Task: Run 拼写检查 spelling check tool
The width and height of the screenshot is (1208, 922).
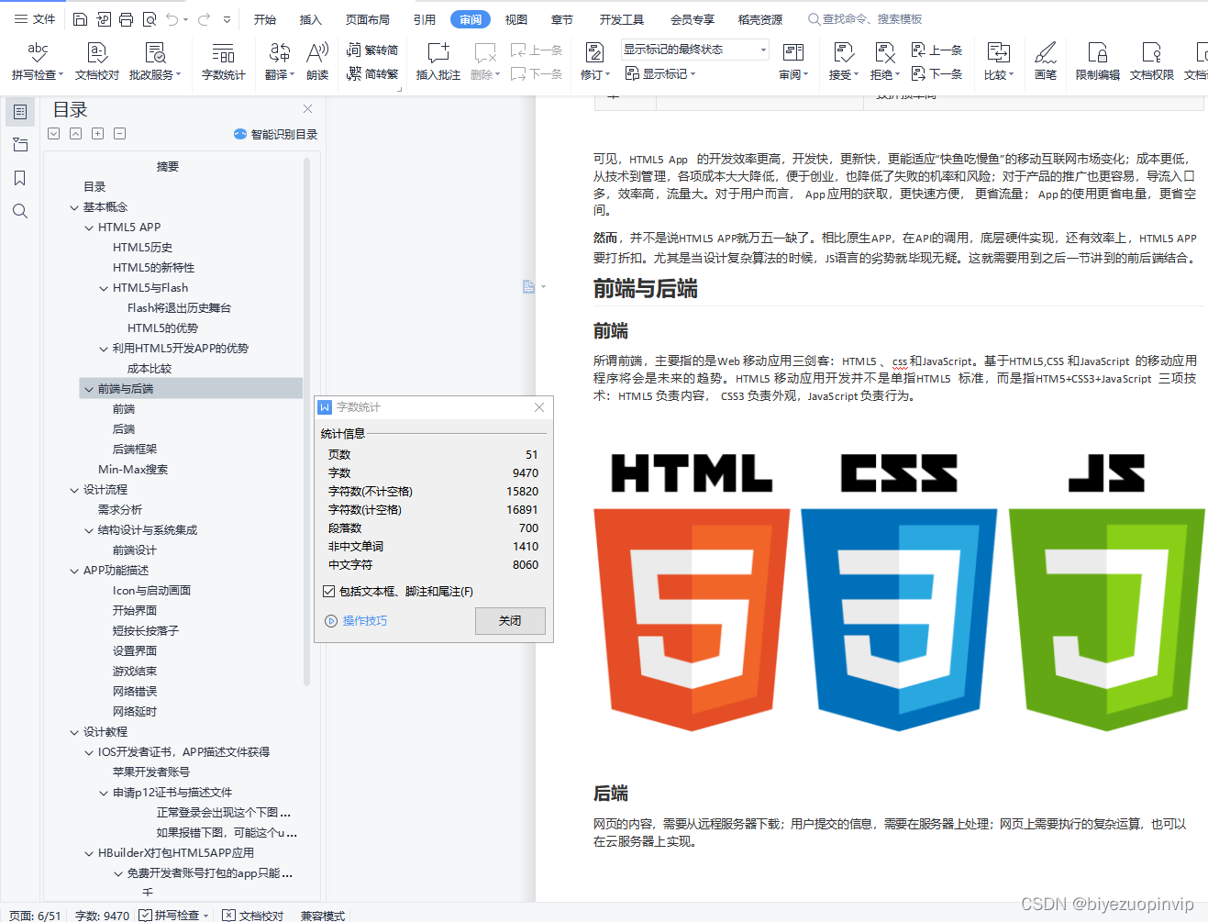Action: (38, 61)
